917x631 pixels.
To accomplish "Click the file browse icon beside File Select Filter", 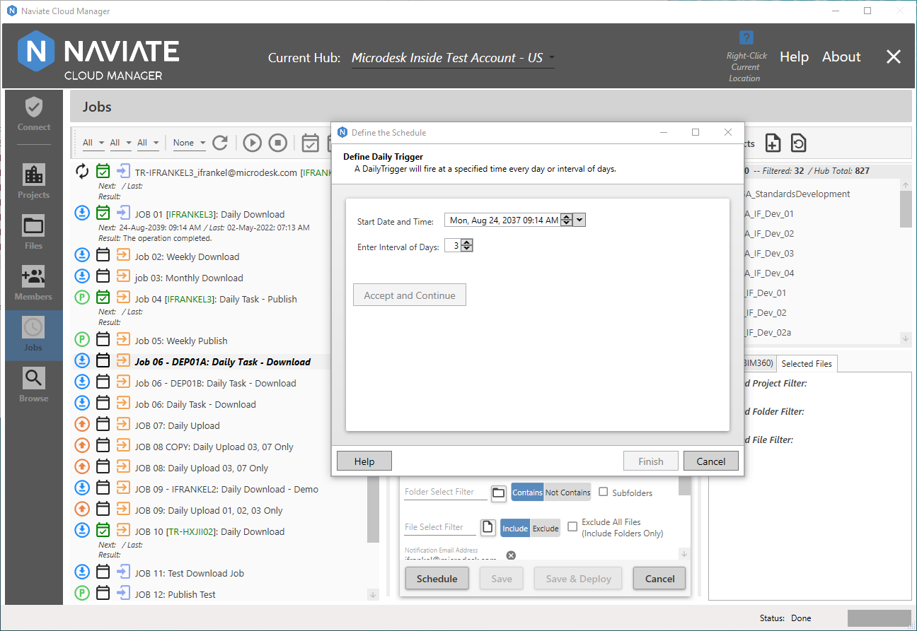I will (488, 527).
